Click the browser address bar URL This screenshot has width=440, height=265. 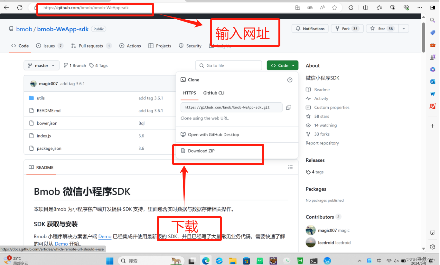click(x=86, y=7)
